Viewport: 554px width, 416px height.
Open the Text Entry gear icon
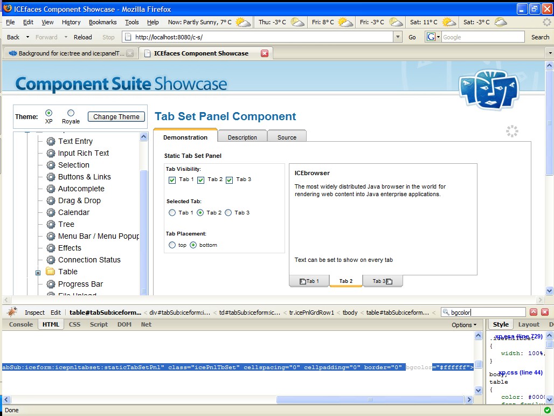click(51, 141)
